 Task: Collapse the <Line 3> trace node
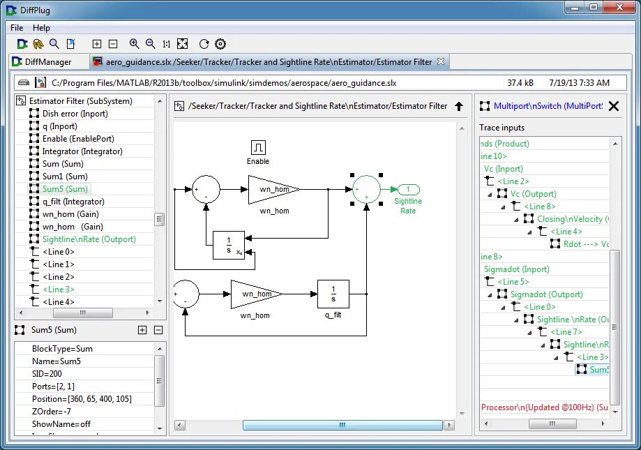tap(557, 358)
